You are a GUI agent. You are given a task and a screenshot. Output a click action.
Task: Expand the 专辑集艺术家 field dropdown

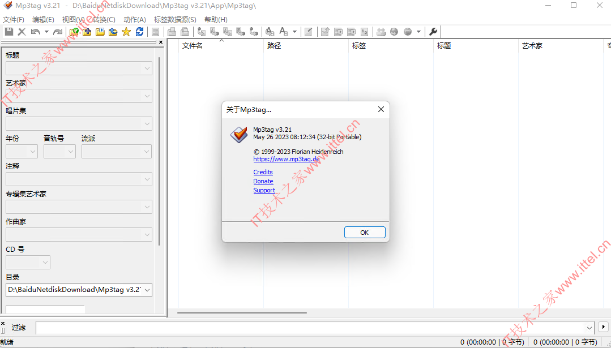coord(147,207)
